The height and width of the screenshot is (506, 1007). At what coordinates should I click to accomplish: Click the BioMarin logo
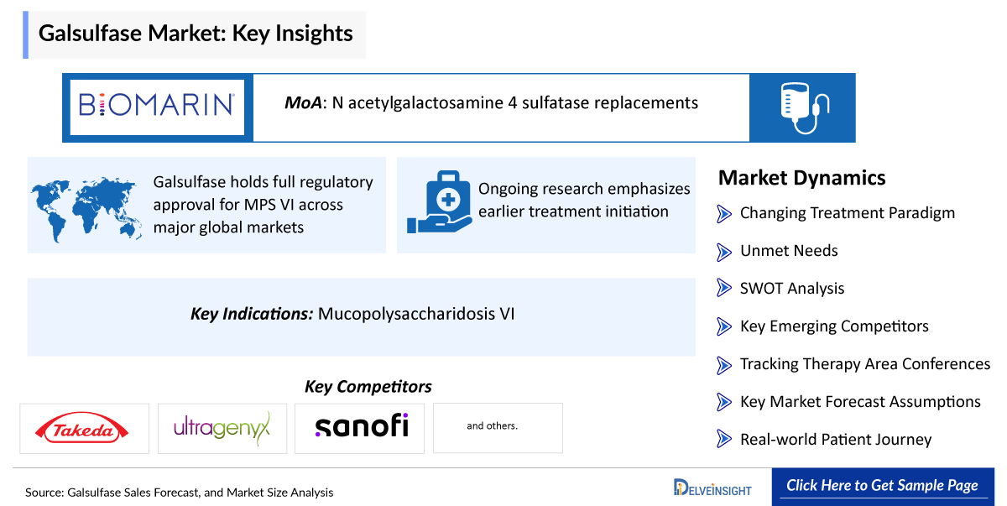click(x=157, y=107)
